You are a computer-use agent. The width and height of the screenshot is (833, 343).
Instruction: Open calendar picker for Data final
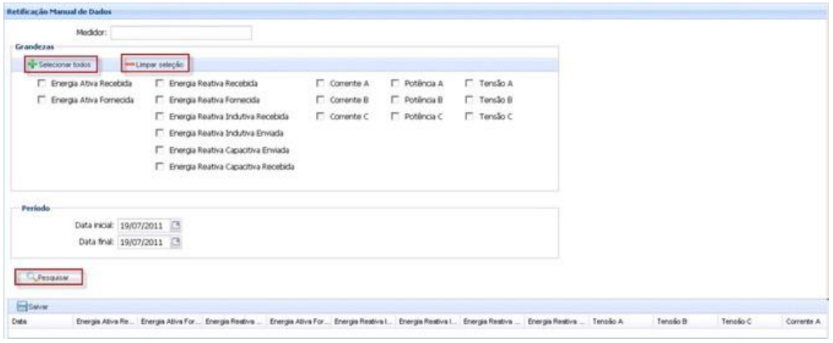point(175,243)
